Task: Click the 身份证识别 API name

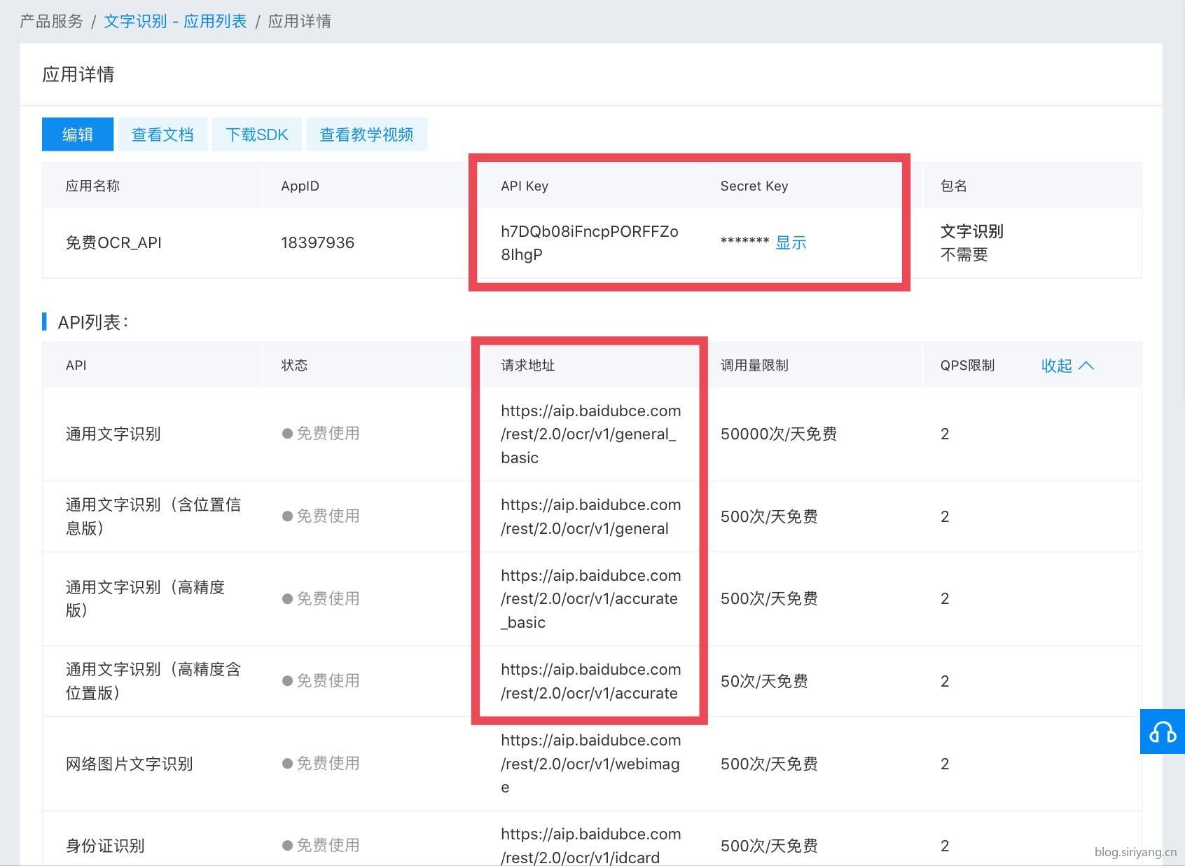Action: (105, 846)
